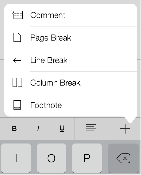Image resolution: width=141 pixels, height=175 pixels.
Task: Tap the Footnote page icon
Action: (17, 105)
